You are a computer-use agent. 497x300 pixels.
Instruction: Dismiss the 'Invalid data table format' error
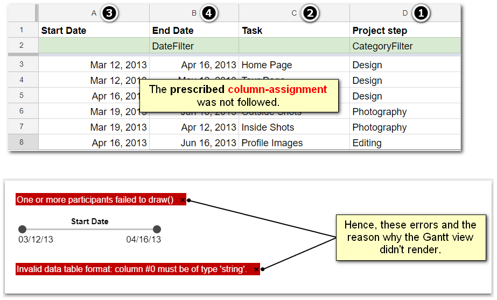pos(256,269)
